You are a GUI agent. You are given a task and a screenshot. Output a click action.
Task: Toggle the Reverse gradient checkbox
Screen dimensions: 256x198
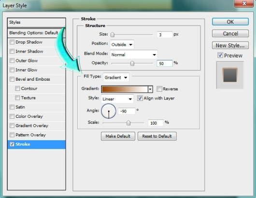[159, 89]
